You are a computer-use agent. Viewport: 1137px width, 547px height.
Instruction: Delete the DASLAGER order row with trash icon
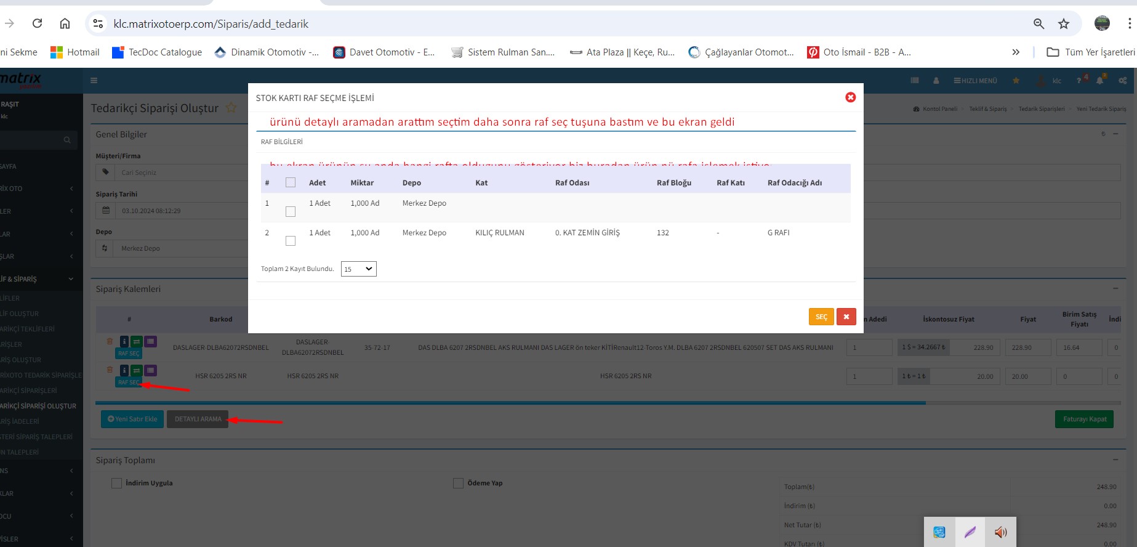click(x=110, y=341)
